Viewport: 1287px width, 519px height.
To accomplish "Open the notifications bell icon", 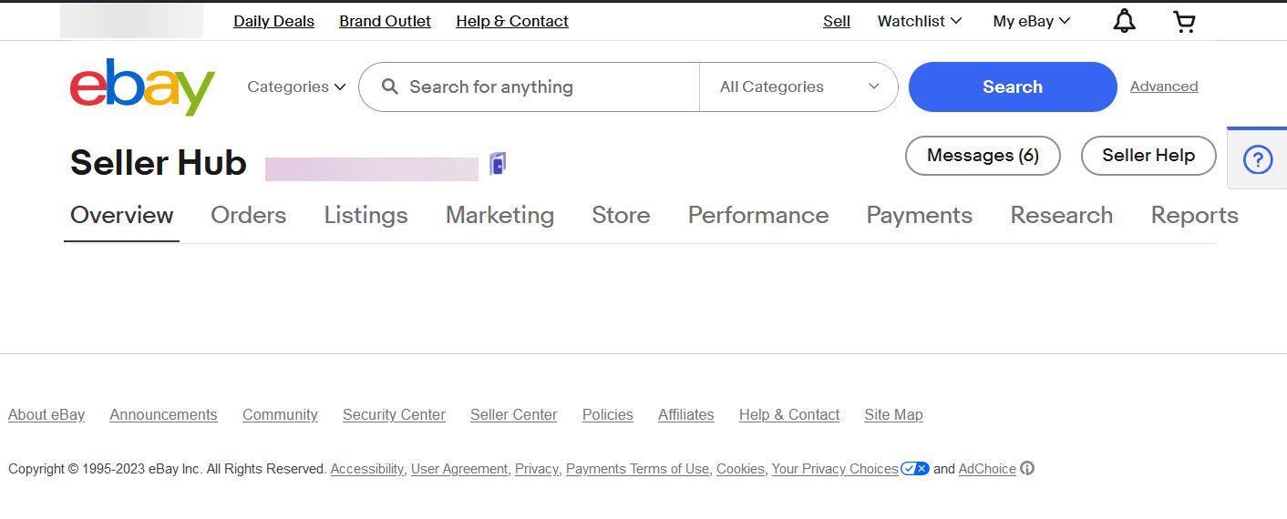I will pos(1125,21).
